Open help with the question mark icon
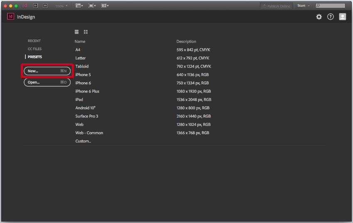353x223 pixels. pos(330,17)
